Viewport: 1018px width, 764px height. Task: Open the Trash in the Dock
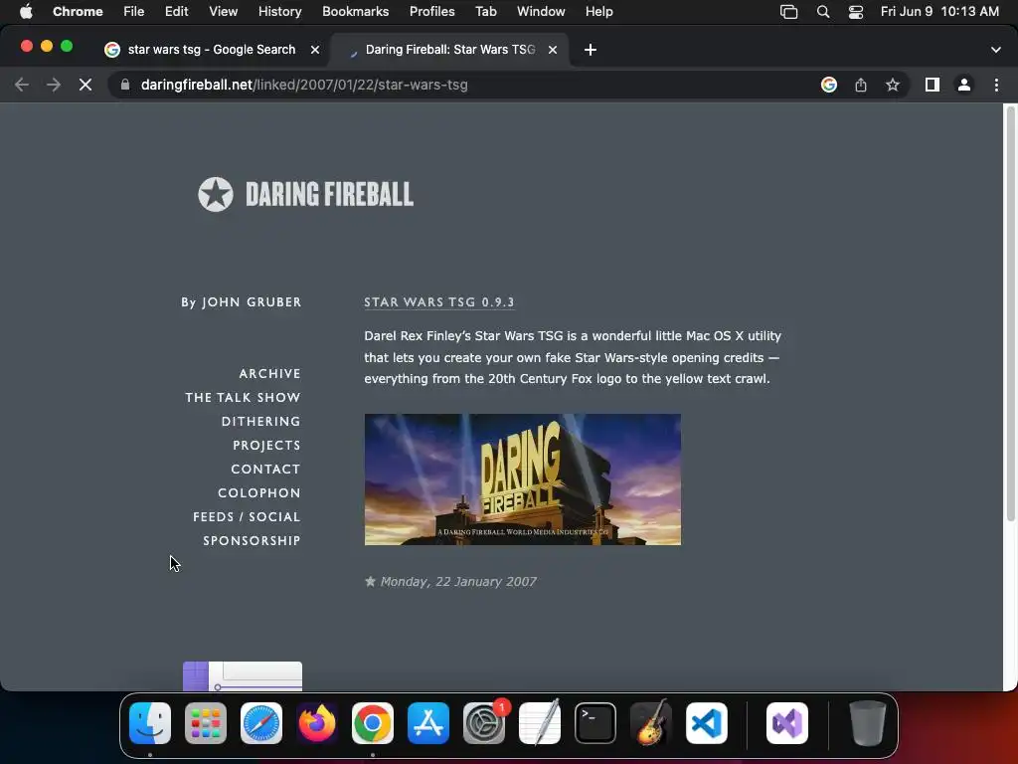point(867,723)
